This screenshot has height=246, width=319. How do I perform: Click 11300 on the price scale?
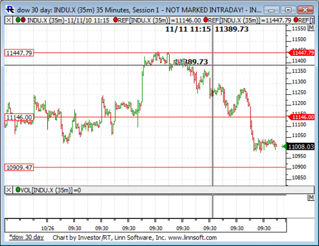pyautogui.click(x=299, y=82)
